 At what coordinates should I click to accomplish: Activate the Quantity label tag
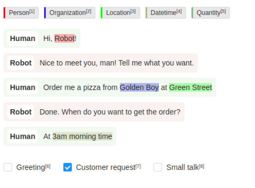point(211,12)
